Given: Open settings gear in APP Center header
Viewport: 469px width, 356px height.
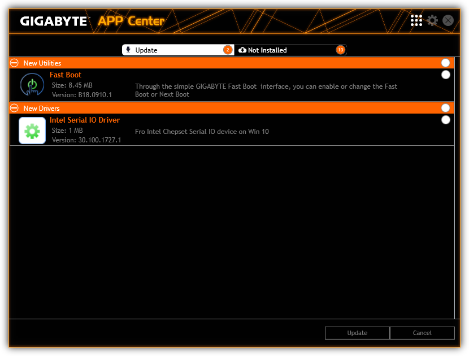Looking at the screenshot, I should coord(432,21).
